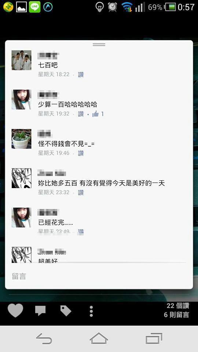
Task: Like the comment 怪不得錢會不見=_=
Action: coord(81,153)
